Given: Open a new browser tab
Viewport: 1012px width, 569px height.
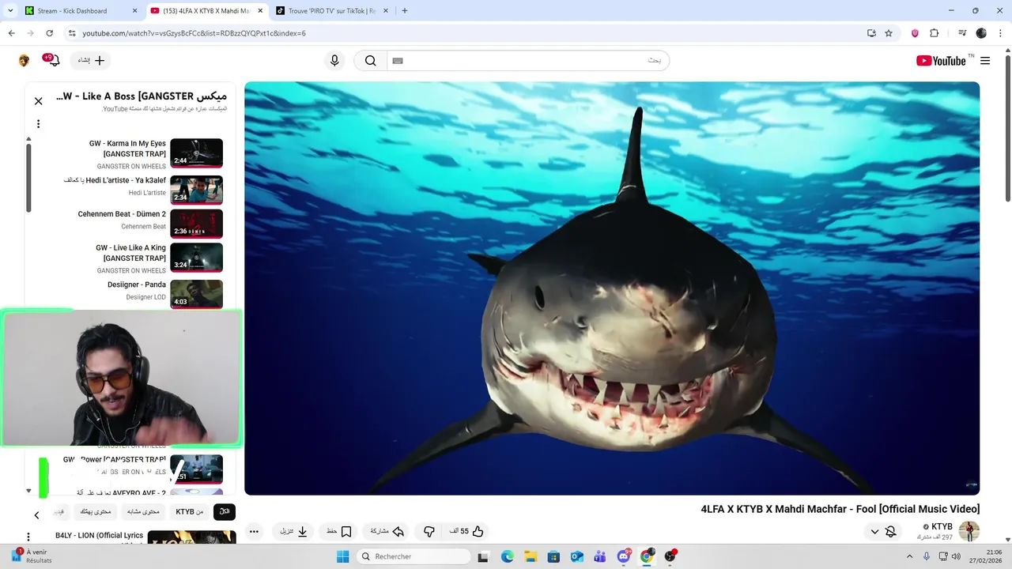Looking at the screenshot, I should coord(405,11).
